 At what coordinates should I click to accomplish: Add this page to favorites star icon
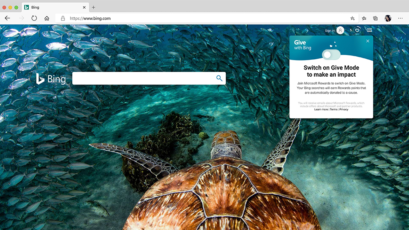click(352, 18)
